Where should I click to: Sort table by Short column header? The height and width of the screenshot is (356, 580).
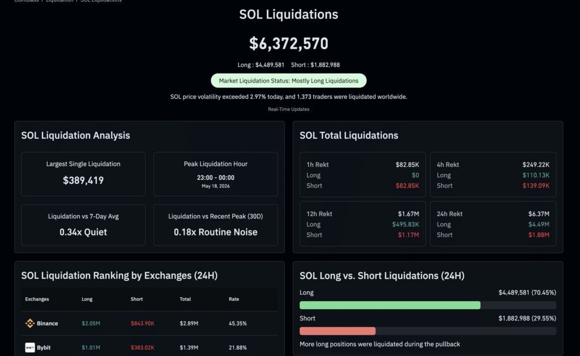pyautogui.click(x=137, y=299)
